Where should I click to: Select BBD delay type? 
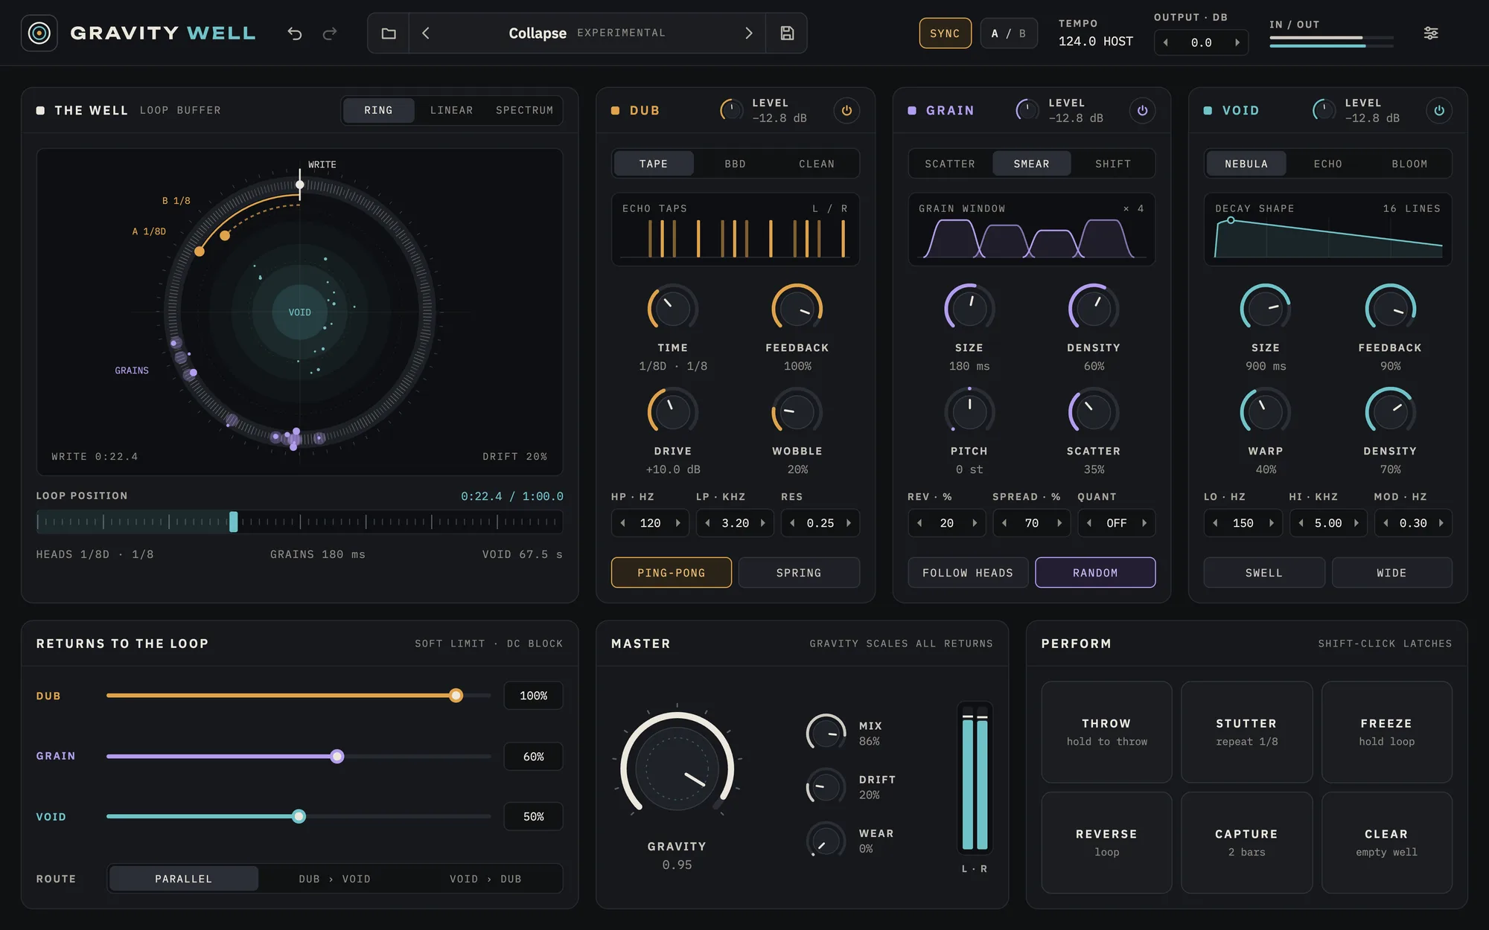[x=735, y=164]
